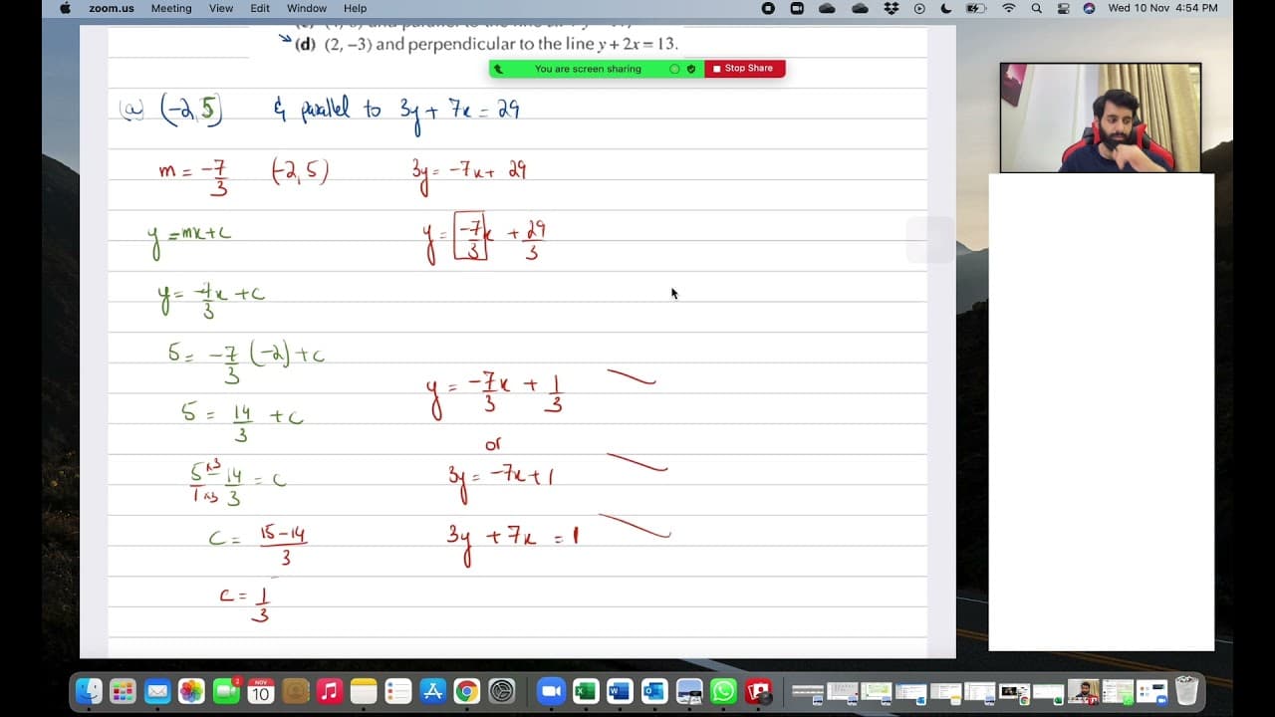Viewport: 1275px width, 717px height.
Task: Open the View menu
Action: tap(221, 8)
